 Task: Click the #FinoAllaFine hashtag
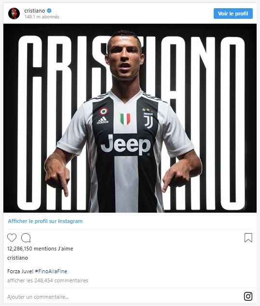(51, 271)
